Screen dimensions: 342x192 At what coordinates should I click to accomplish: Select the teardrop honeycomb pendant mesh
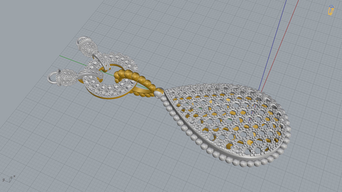pos(227,125)
